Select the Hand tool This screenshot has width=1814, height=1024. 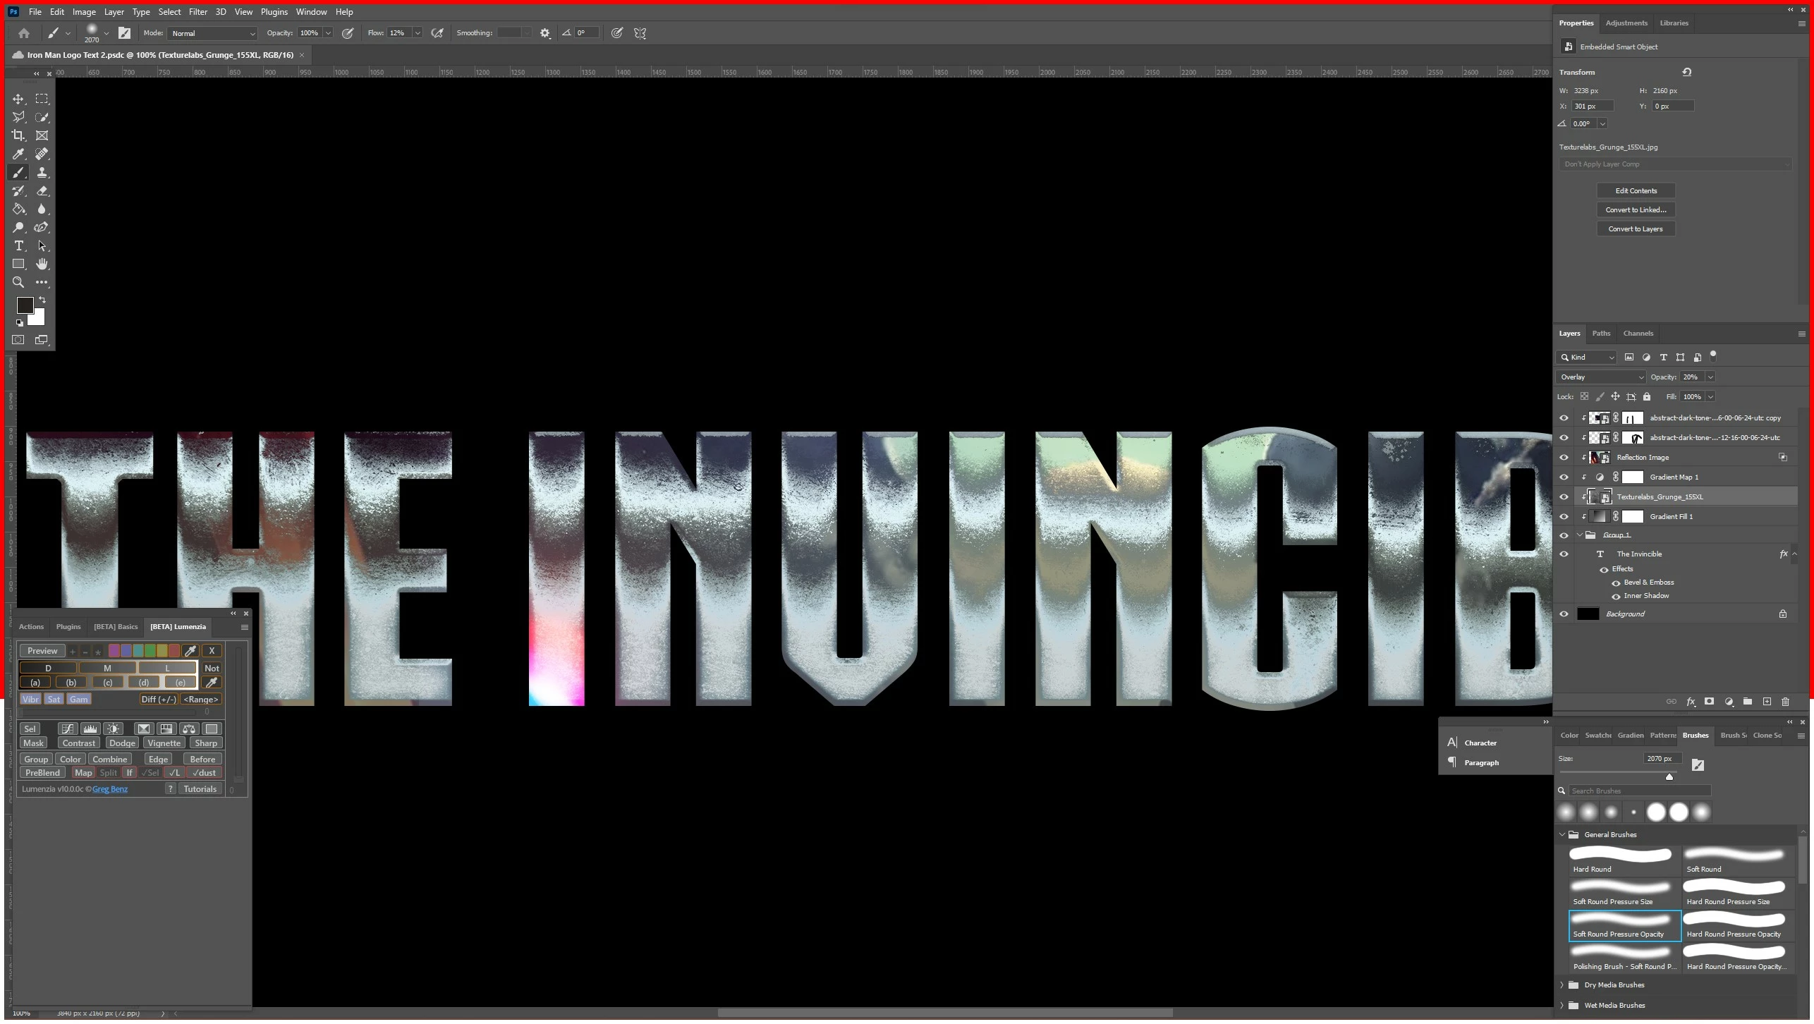(42, 264)
